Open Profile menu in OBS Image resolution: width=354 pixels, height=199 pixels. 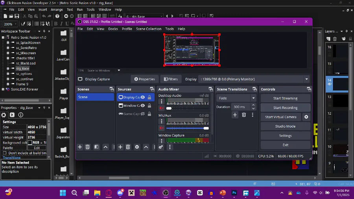127,29
